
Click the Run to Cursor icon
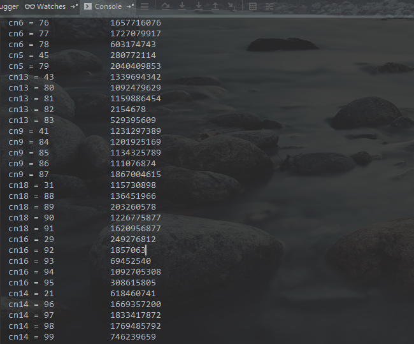[x=232, y=6]
